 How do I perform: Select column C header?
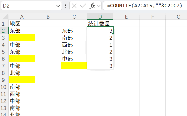point(74,17)
